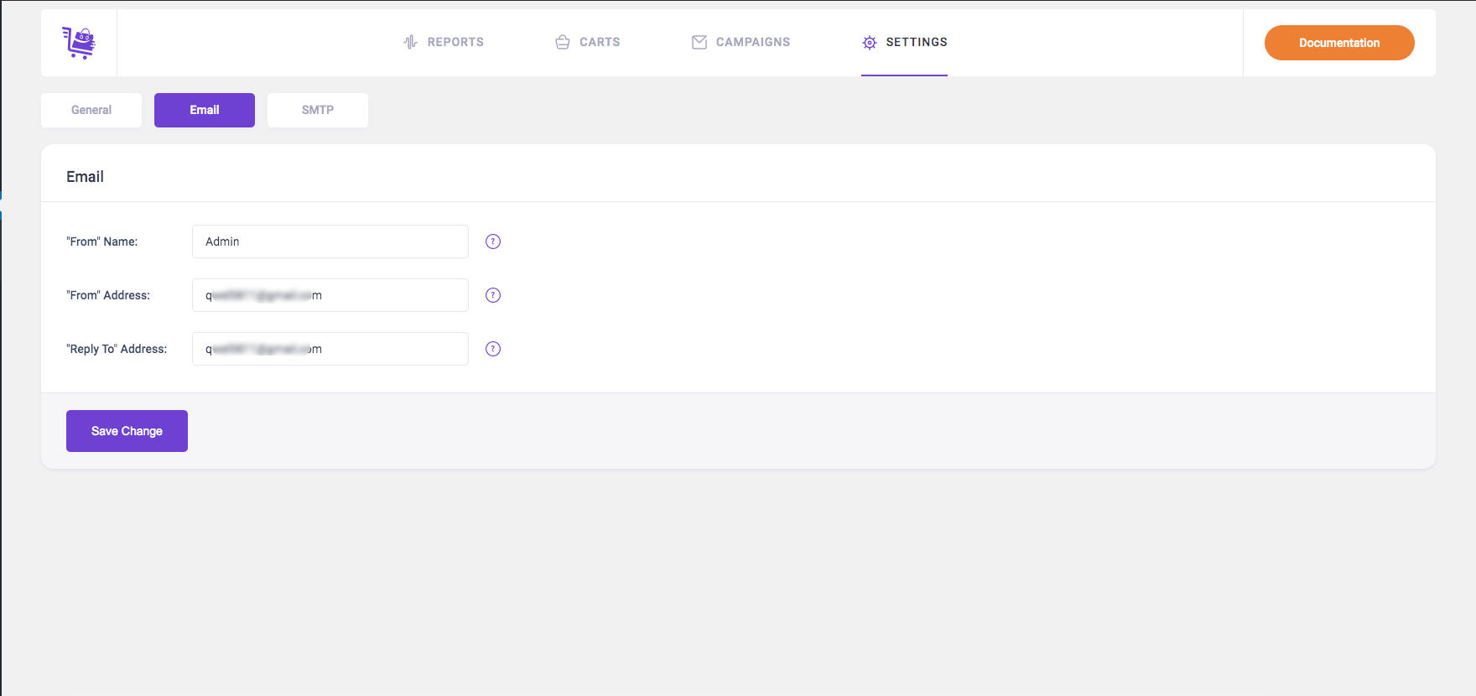
Task: Show help for "Reply To" Address field
Action: click(493, 349)
